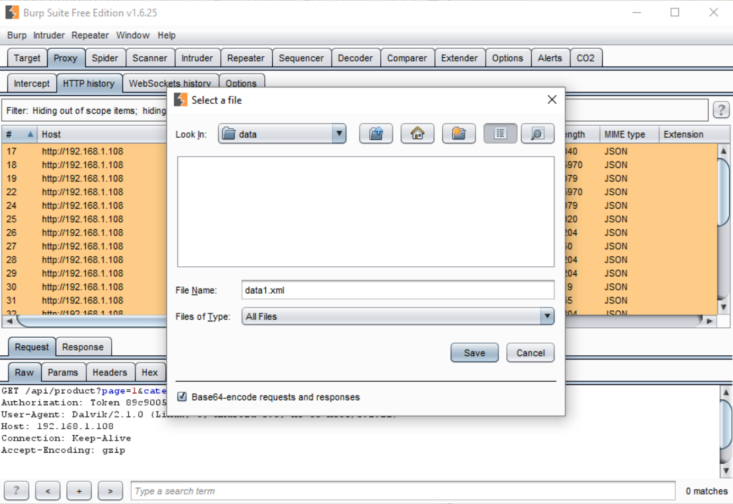
Task: Switch to the Scanner tab
Action: click(149, 58)
